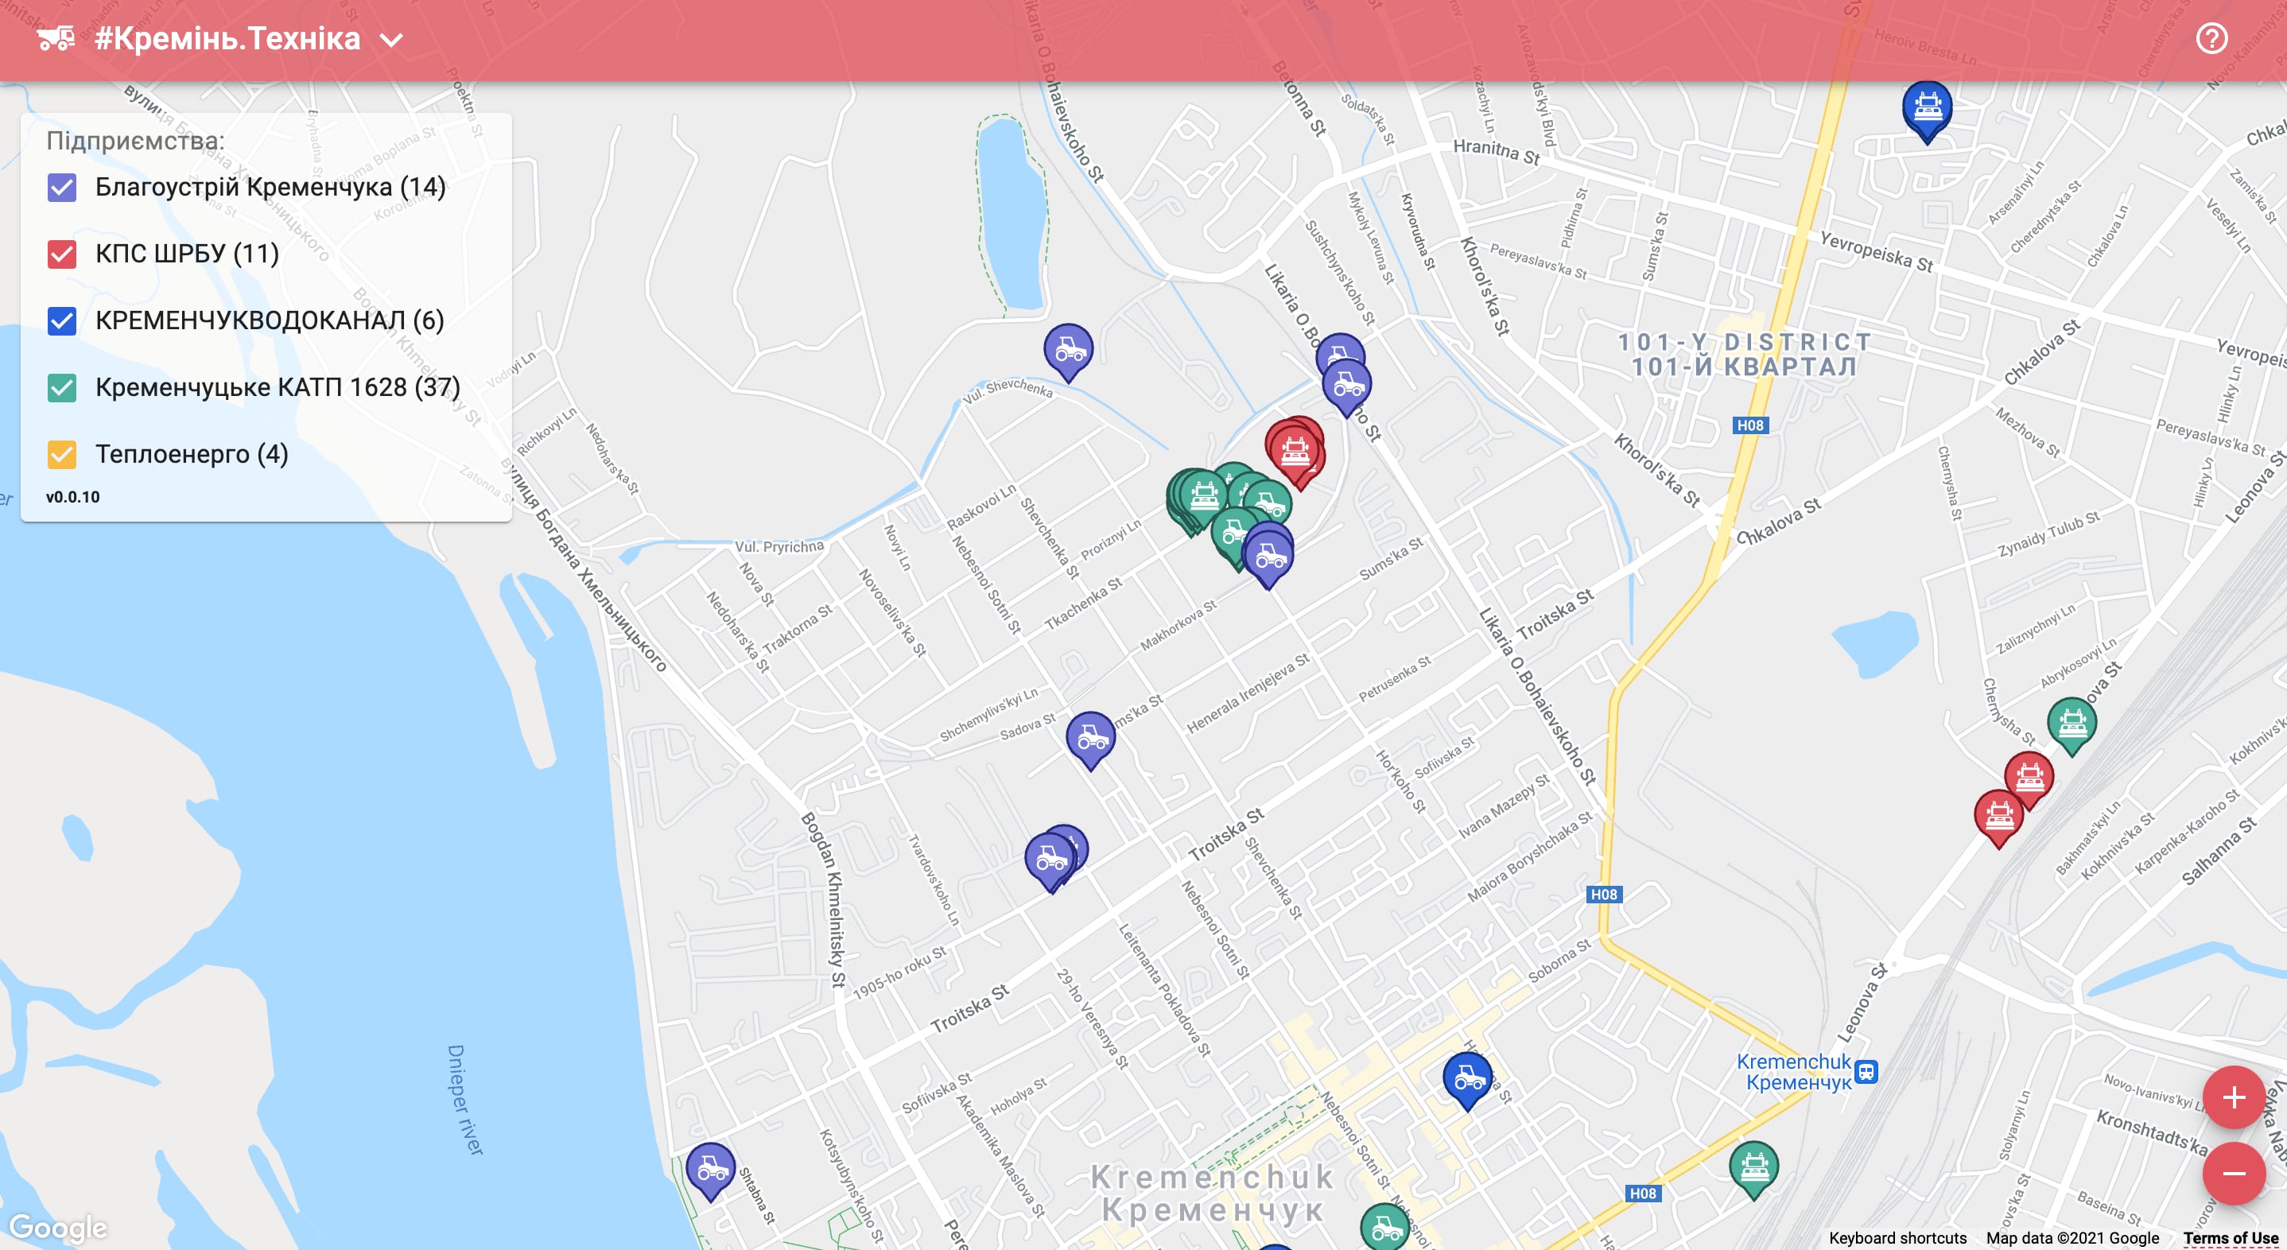Uncheck the yellow Теплоенерго checkbox
This screenshot has height=1250, width=2287.
tap(62, 454)
